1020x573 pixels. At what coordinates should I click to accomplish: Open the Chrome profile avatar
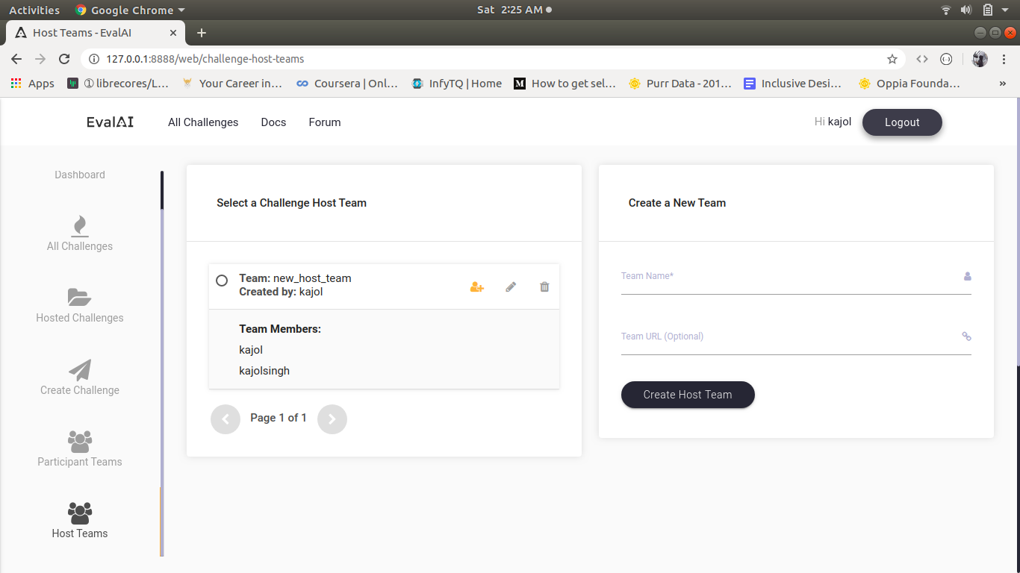(980, 59)
